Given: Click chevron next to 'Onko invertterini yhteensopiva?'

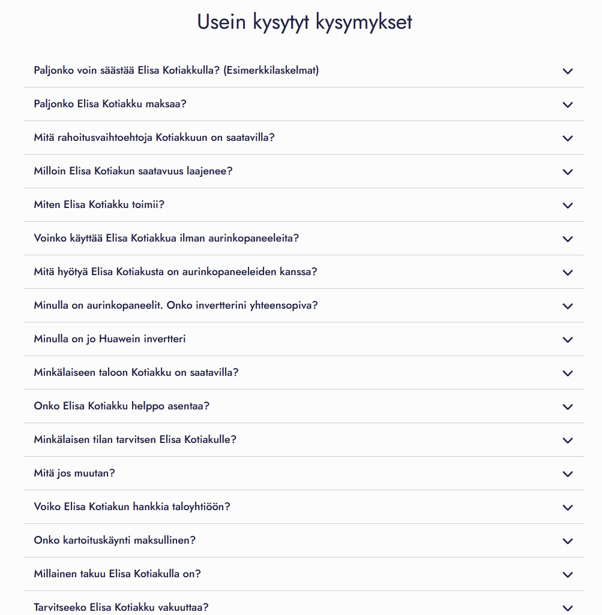Looking at the screenshot, I should [x=568, y=306].
